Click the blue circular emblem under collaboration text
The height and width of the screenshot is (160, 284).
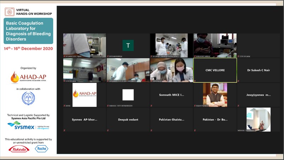coord(28,99)
